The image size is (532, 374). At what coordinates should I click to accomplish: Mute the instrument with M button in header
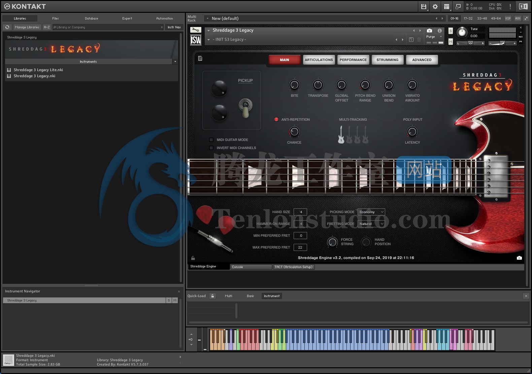(x=451, y=41)
